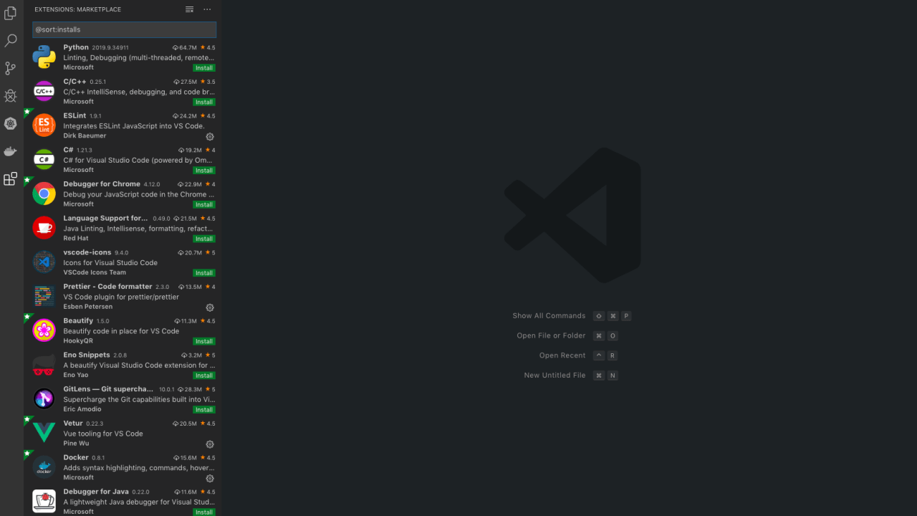Install the Debugger for Java extension
The image size is (917, 516).
coord(204,512)
